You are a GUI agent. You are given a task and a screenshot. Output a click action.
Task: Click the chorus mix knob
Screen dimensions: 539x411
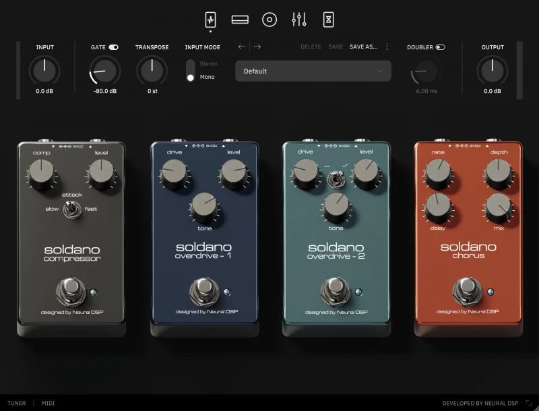498,208
